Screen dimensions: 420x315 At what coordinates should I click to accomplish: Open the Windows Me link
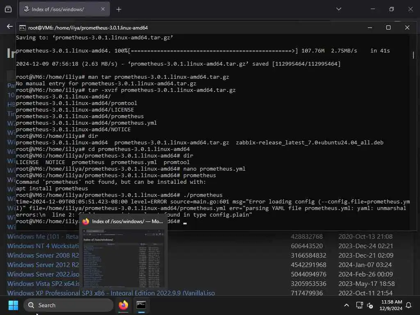(43, 237)
